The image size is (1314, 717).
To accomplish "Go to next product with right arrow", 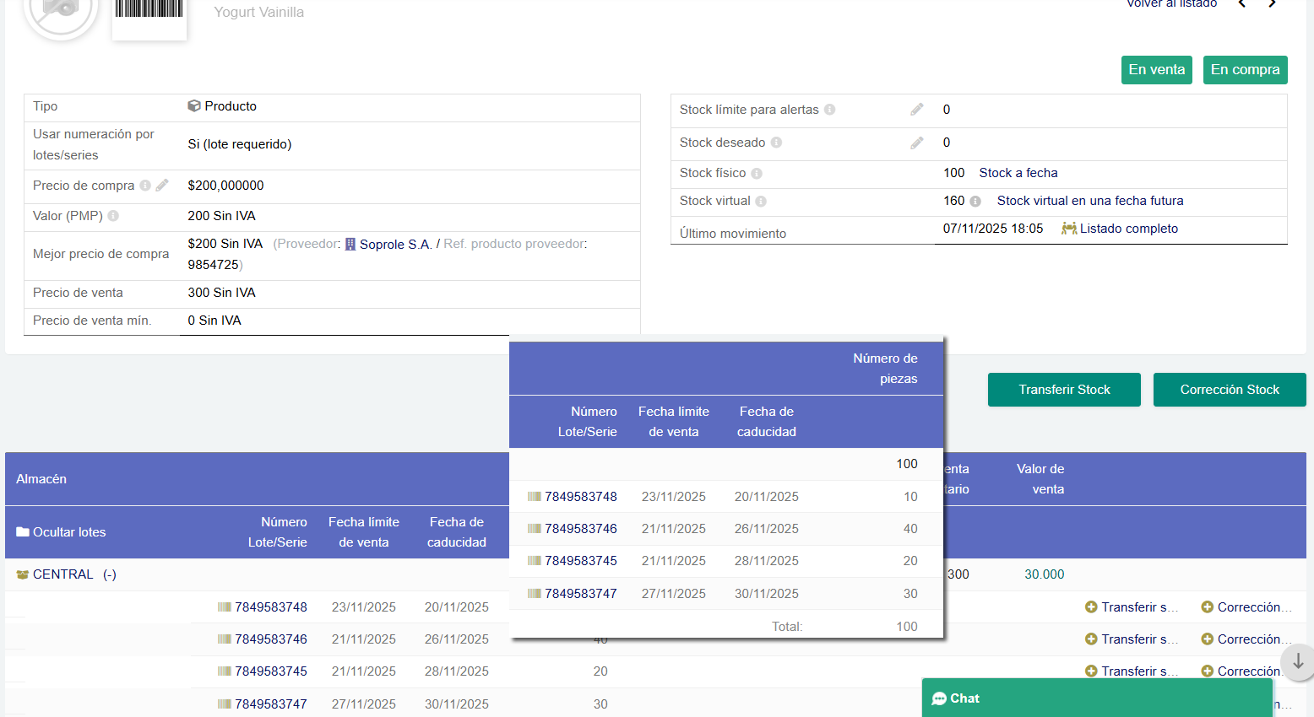I will pyautogui.click(x=1272, y=4).
